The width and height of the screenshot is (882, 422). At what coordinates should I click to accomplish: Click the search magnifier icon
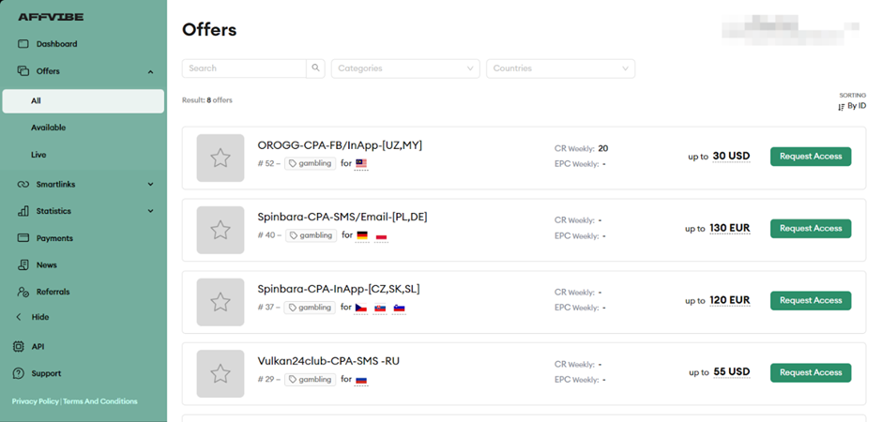pos(316,68)
